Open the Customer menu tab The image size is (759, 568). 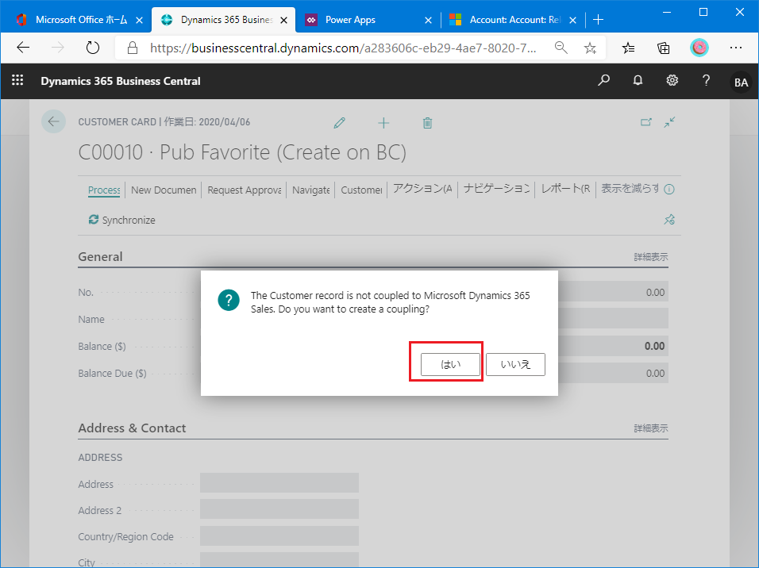(361, 190)
